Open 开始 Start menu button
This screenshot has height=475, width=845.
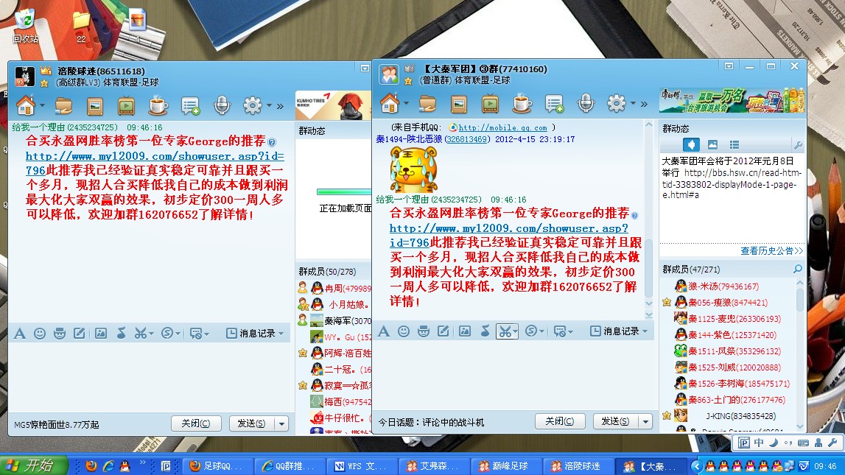click(x=34, y=465)
